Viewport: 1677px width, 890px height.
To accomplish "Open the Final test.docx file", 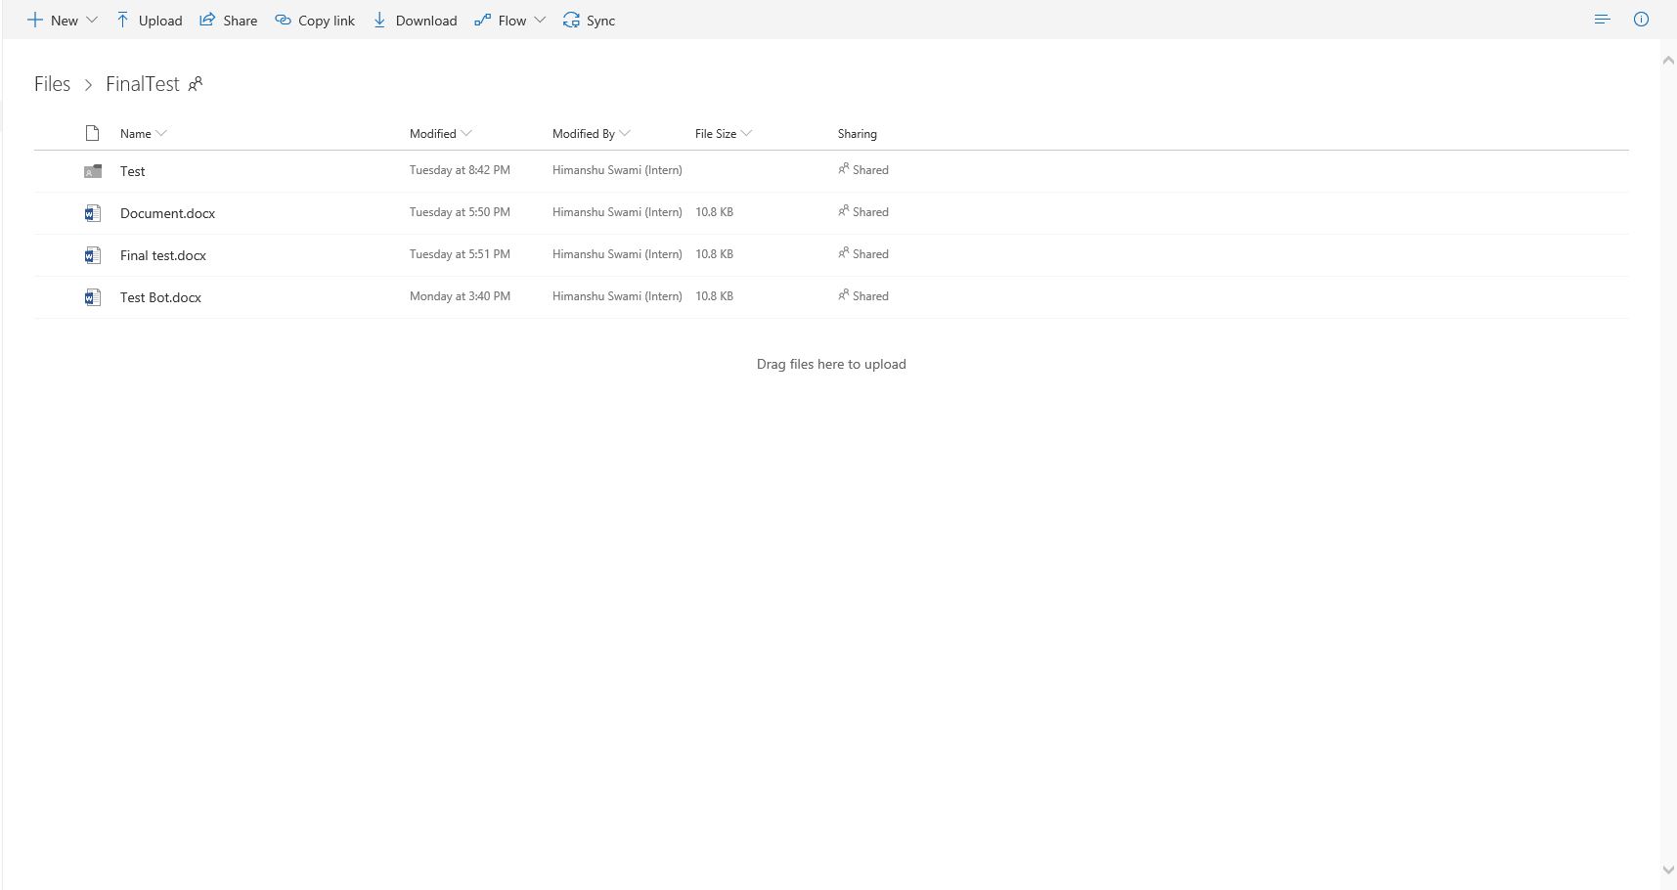I will click(163, 255).
